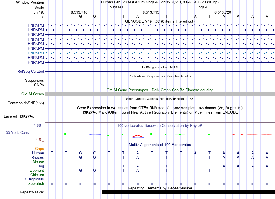Open 100 vertebrates Basewise Conservation by PhyloP title

click(x=160, y=125)
